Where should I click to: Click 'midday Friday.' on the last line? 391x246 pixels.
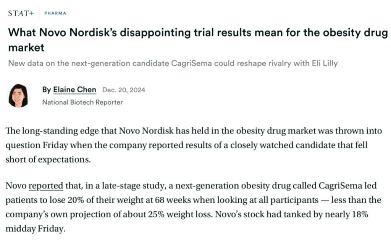[x=36, y=228]
